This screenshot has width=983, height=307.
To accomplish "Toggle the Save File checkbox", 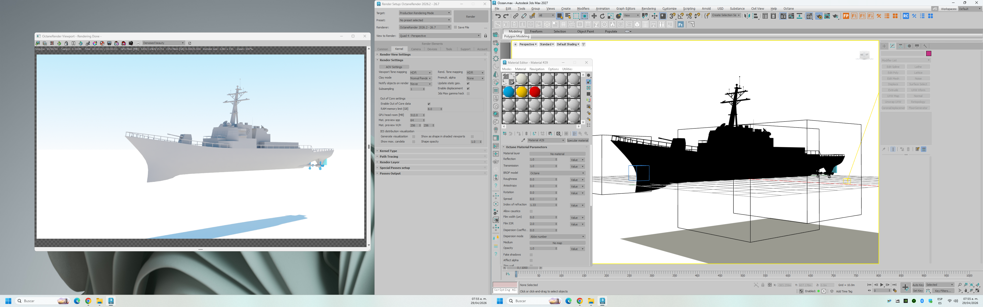I will 455,27.
